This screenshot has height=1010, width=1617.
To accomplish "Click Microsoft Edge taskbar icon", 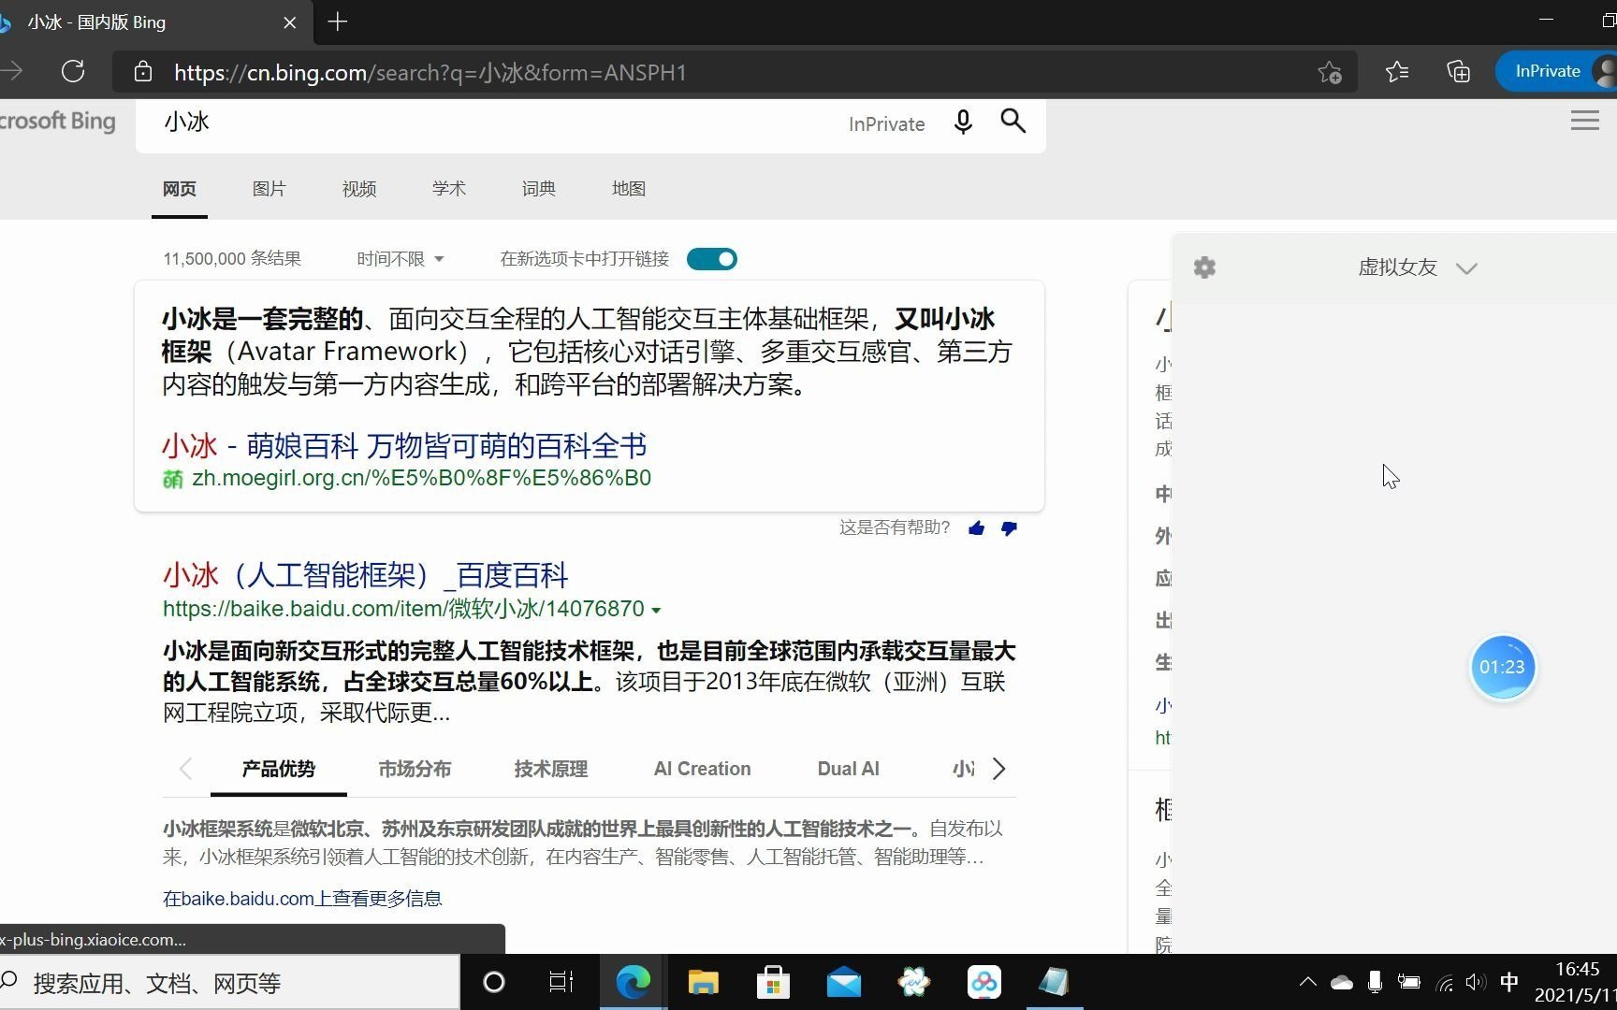I will pyautogui.click(x=634, y=982).
